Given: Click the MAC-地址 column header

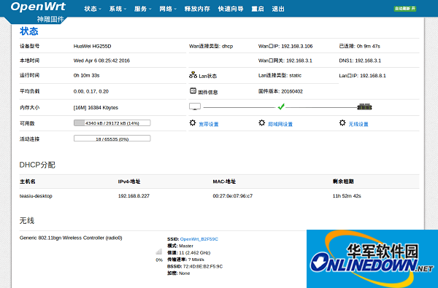Looking at the screenshot, I should tap(224, 182).
